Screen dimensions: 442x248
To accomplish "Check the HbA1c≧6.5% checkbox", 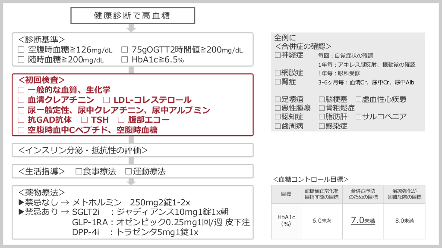I will coord(124,60).
